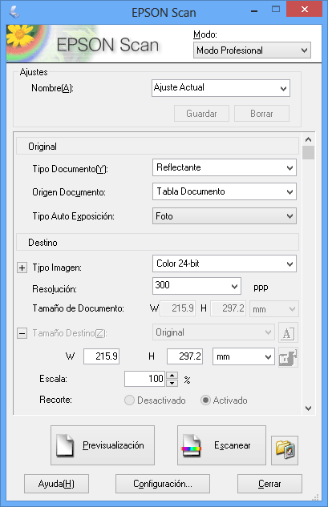Click the target height H field 297.2
Screen dimensions: 328x507
(x=185, y=356)
